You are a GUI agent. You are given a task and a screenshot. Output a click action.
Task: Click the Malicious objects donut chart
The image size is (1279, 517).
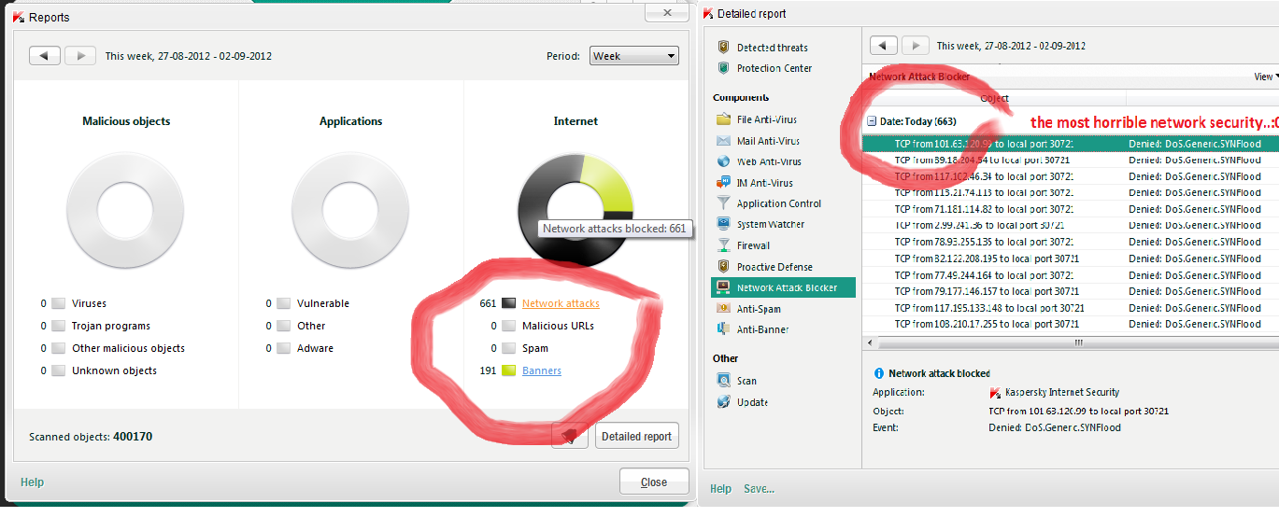[x=126, y=209]
